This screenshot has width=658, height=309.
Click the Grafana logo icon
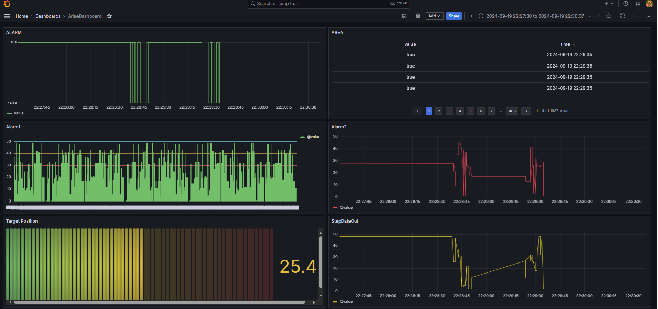click(x=7, y=4)
